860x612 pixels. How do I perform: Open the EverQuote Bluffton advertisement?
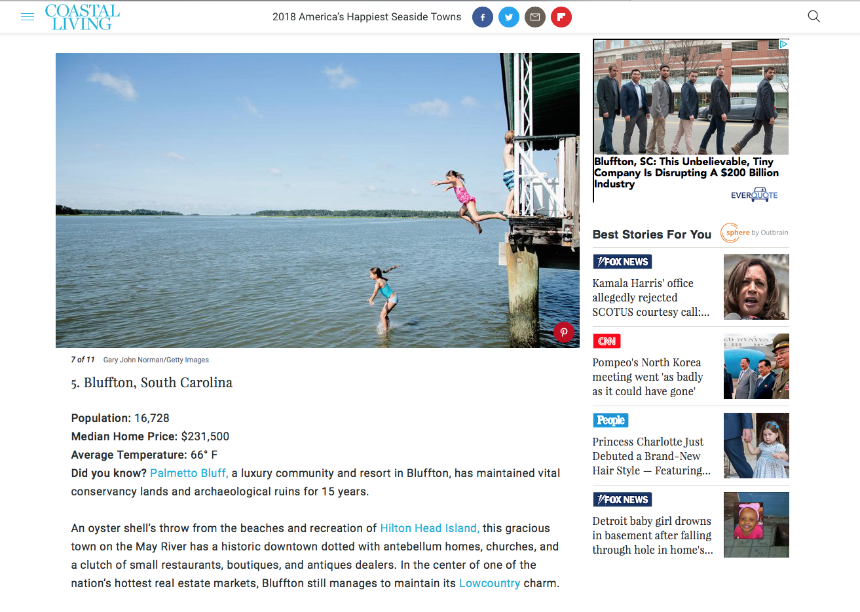[x=691, y=121]
